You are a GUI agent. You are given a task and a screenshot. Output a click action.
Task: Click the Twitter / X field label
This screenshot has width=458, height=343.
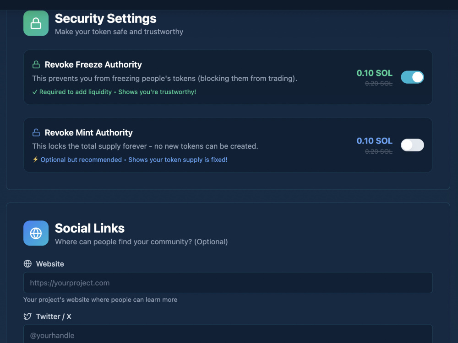54,316
